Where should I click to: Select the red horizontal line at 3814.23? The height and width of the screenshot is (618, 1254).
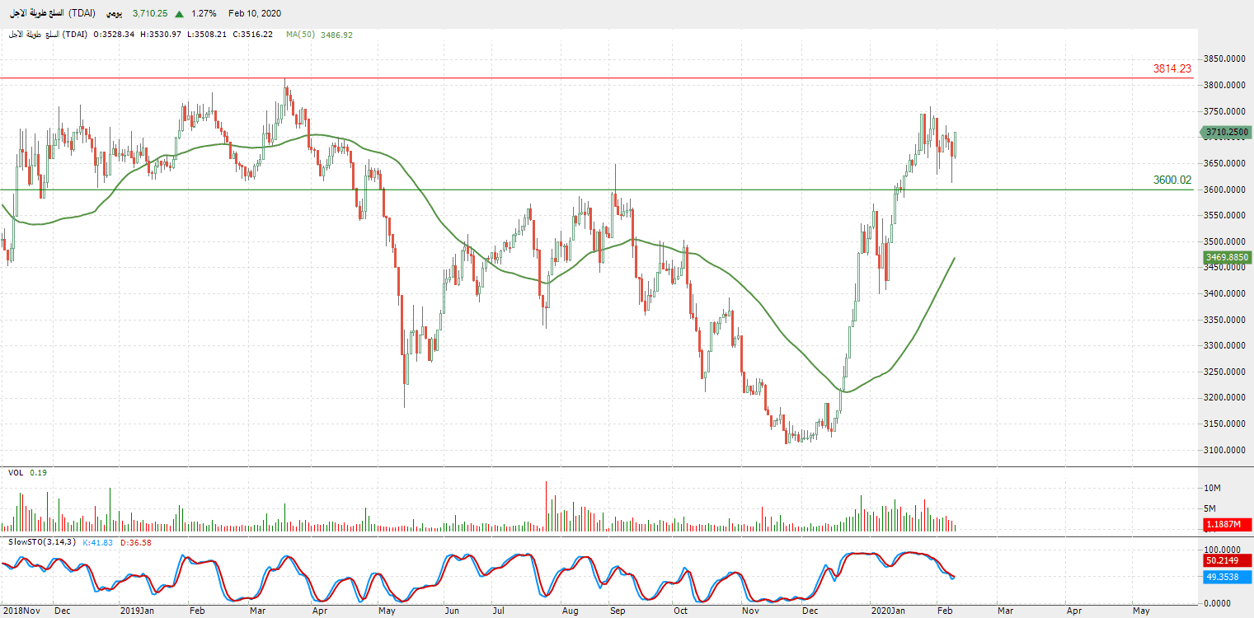[596, 78]
